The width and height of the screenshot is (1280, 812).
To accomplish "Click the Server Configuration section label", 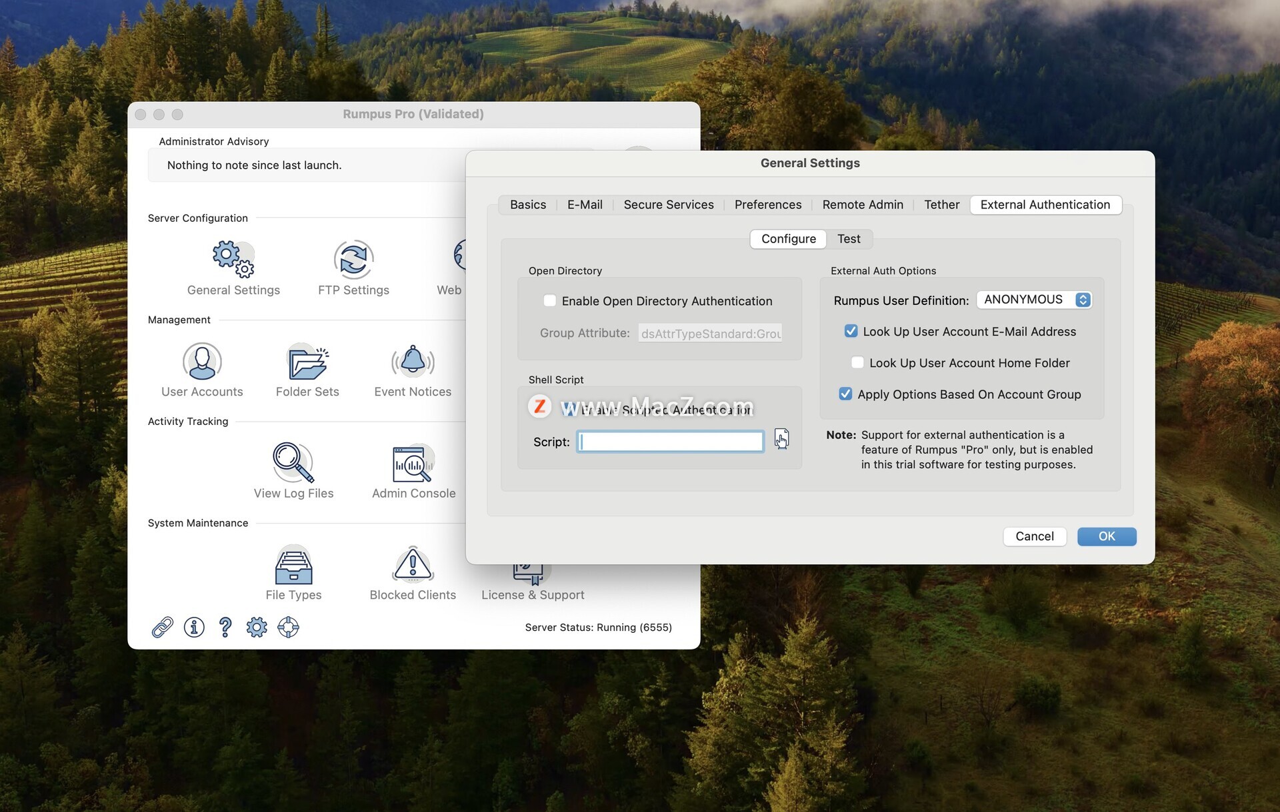I will (197, 218).
